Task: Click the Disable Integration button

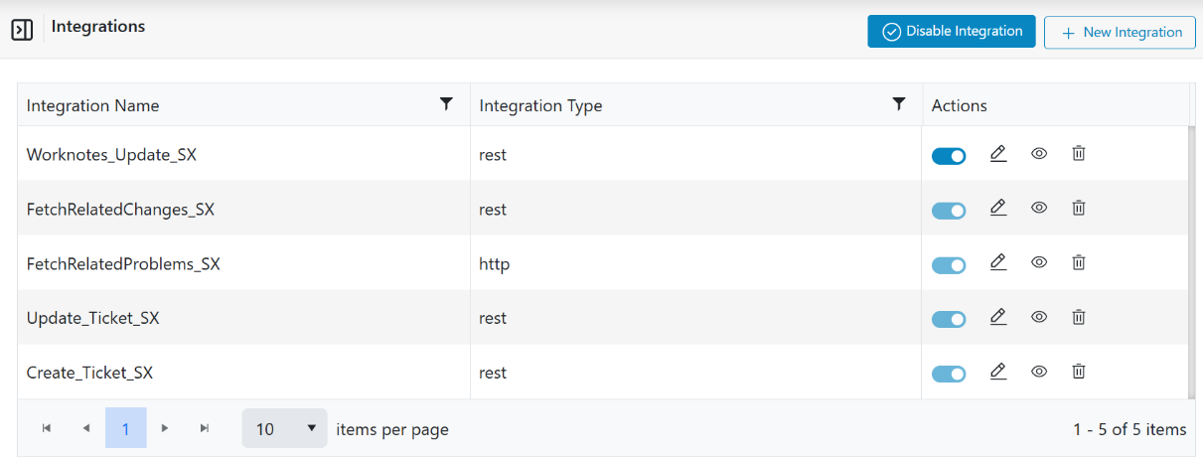Action: 952,32
